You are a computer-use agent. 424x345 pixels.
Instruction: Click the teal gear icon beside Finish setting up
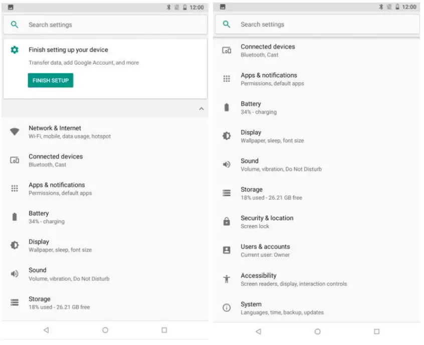[15, 50]
